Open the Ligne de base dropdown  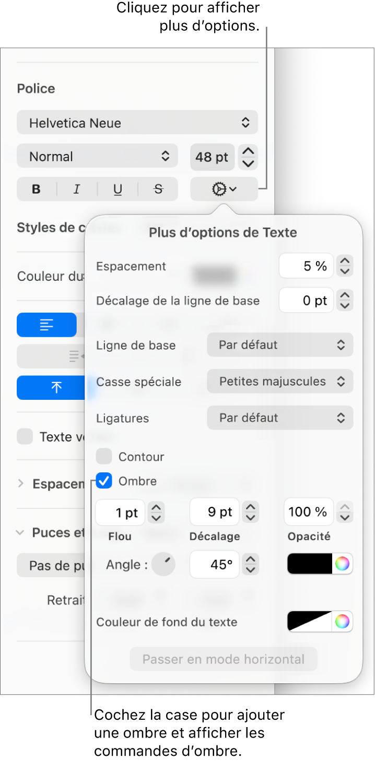(280, 344)
